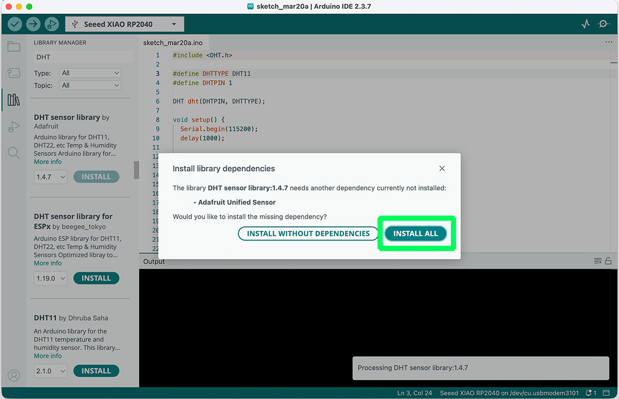Viewport: 619px width, 399px height.
Task: Click the delay(1000) code line
Action: [203, 138]
